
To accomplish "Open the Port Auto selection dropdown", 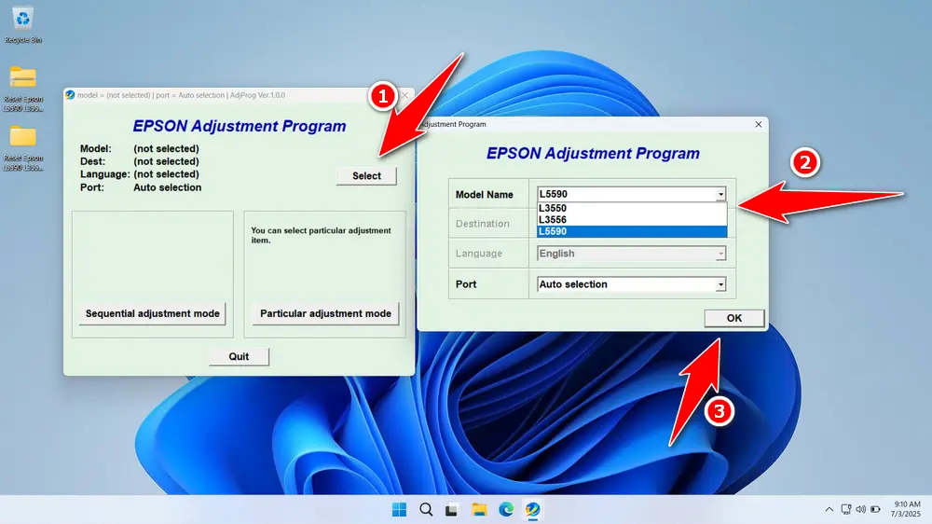I will [x=631, y=284].
